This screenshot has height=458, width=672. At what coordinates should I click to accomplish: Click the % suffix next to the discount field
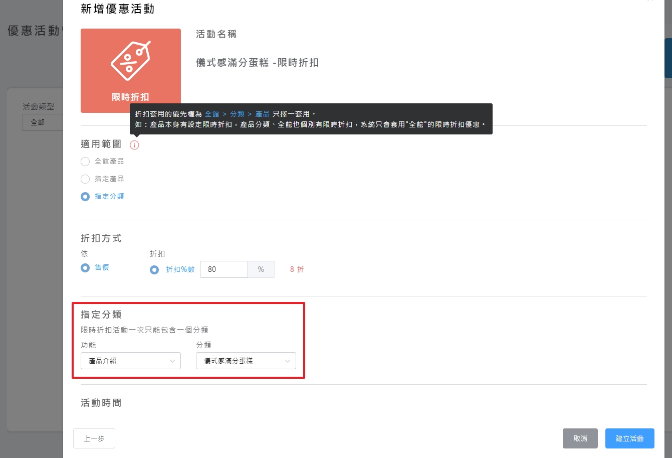click(x=261, y=269)
